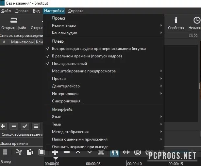Switch to Список воспроизведения bottom tab

pos(22,134)
